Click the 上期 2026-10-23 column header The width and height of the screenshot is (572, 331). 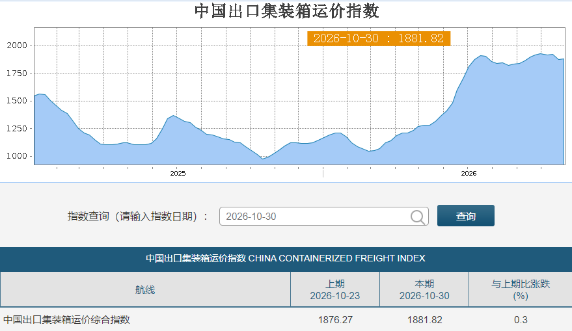(335, 290)
